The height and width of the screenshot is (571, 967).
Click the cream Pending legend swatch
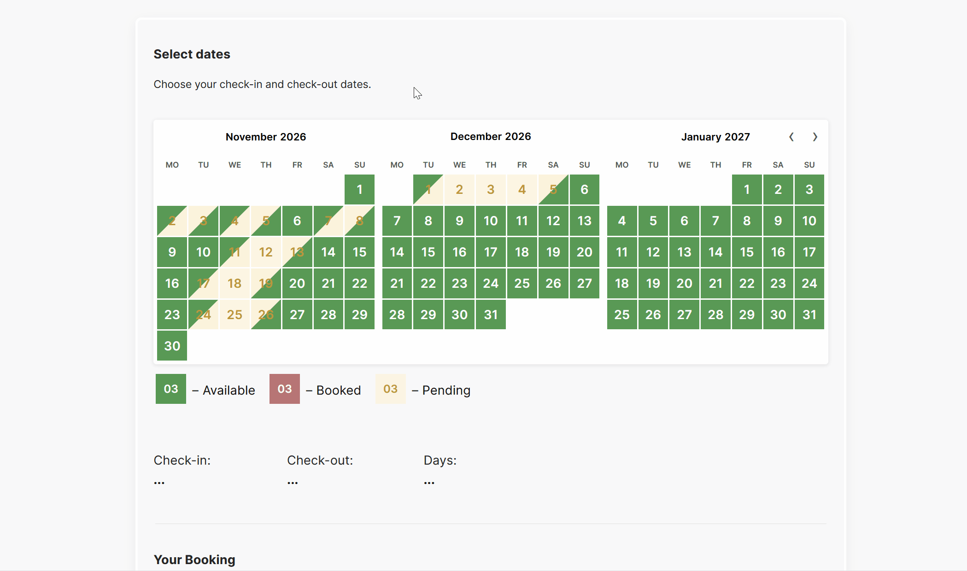click(391, 389)
